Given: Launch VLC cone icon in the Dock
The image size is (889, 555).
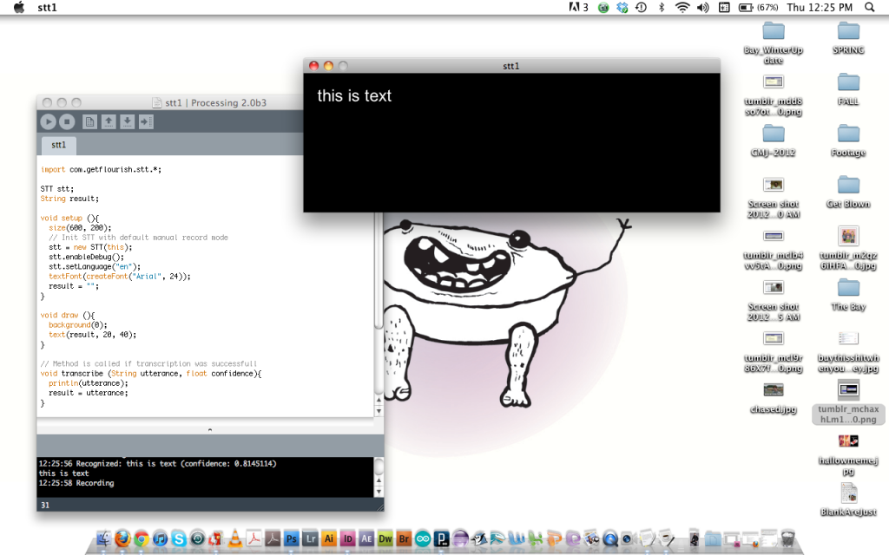Looking at the screenshot, I should point(234,538).
